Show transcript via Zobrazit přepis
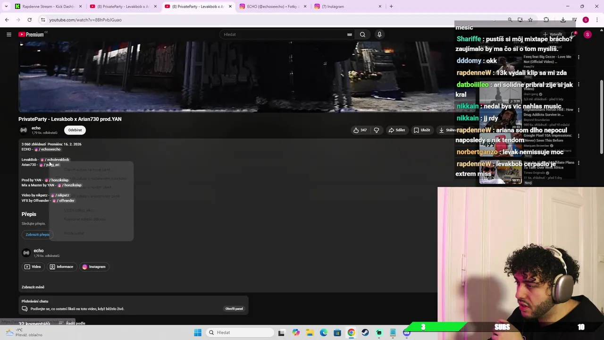 click(37, 235)
